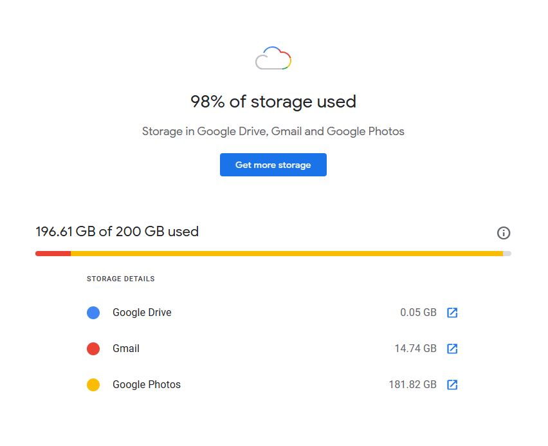This screenshot has height=446, width=548.
Task: Click the yellow Google Photos dot
Action: 93,385
